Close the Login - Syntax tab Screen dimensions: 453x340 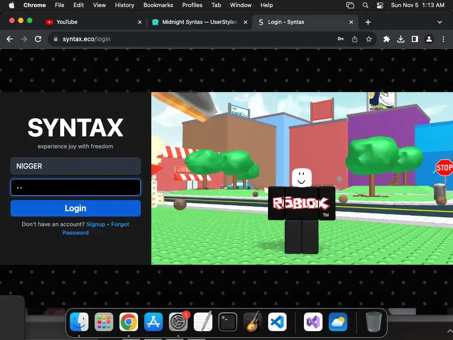(351, 22)
